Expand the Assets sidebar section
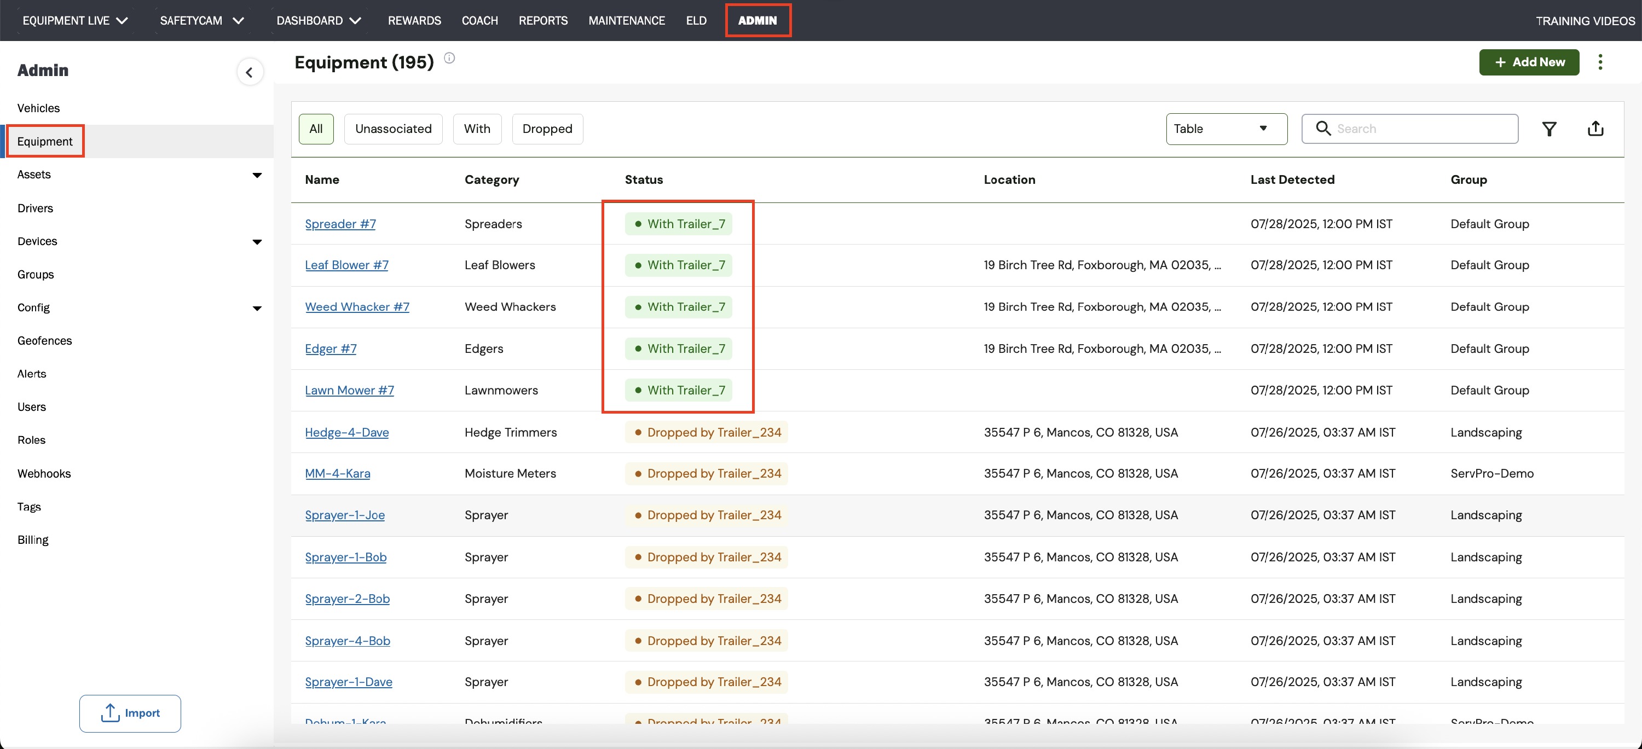 tap(257, 175)
